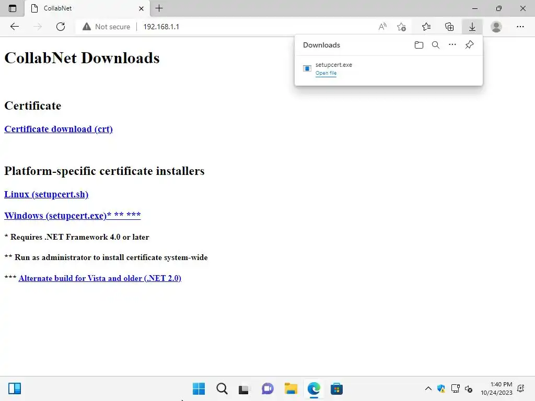
Task: Select the setupcert.exe download entry name
Action: point(334,65)
